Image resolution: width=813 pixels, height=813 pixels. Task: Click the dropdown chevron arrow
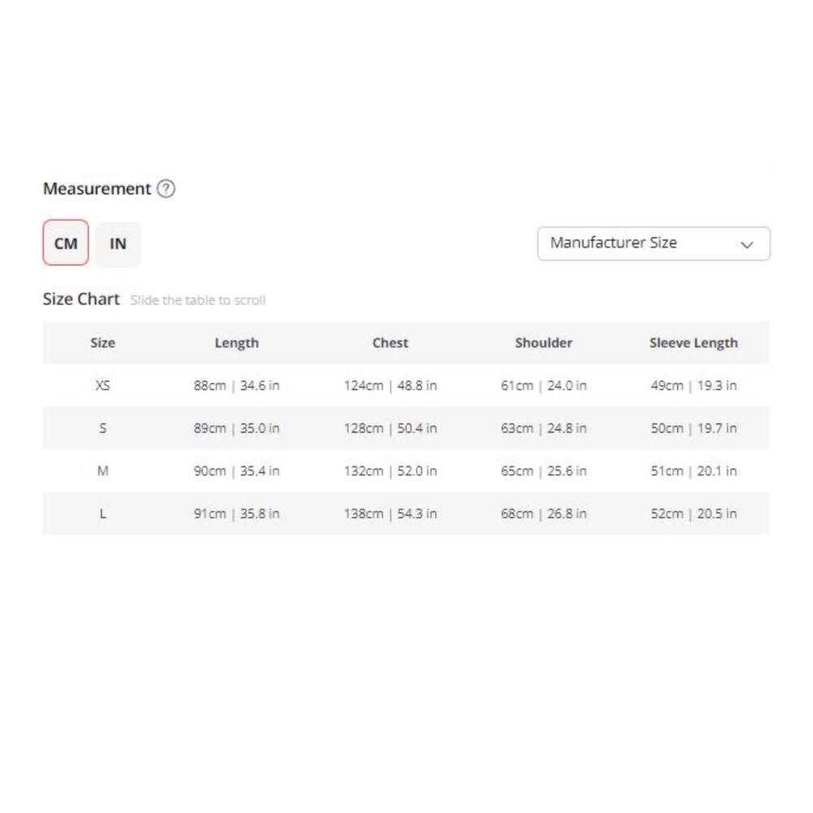747,244
